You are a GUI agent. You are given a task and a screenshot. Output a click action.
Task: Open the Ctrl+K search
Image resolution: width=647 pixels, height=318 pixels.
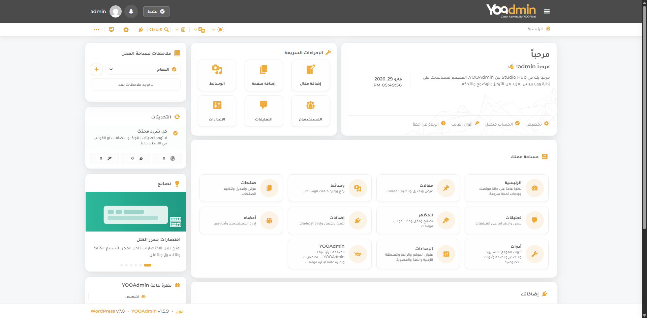click(x=159, y=30)
